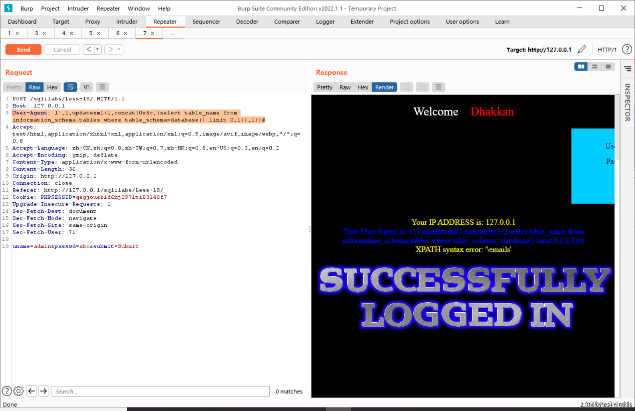
Task: Close Repeater tab 1
Action: point(17,33)
